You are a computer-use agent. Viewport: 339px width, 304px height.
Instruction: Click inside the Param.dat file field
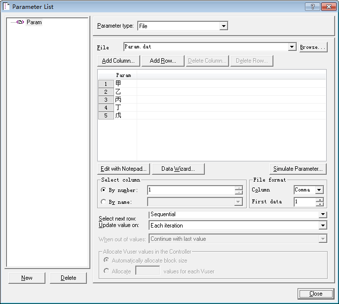click(206, 47)
